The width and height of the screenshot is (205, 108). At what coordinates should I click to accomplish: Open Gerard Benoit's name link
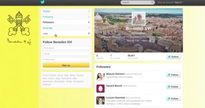coord(114,86)
